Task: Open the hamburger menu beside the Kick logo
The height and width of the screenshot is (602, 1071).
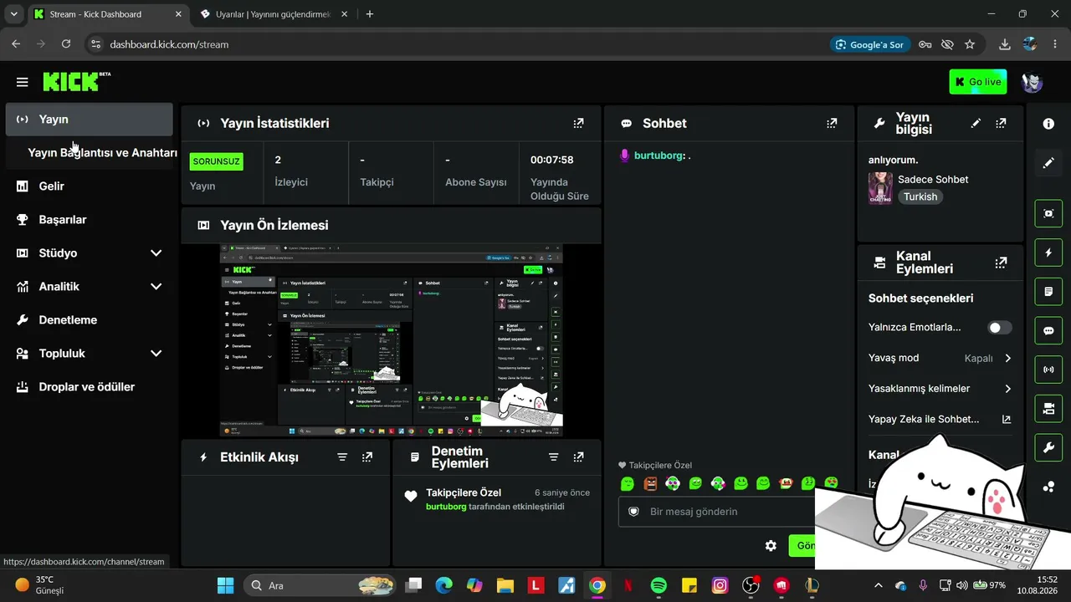Action: pyautogui.click(x=23, y=82)
